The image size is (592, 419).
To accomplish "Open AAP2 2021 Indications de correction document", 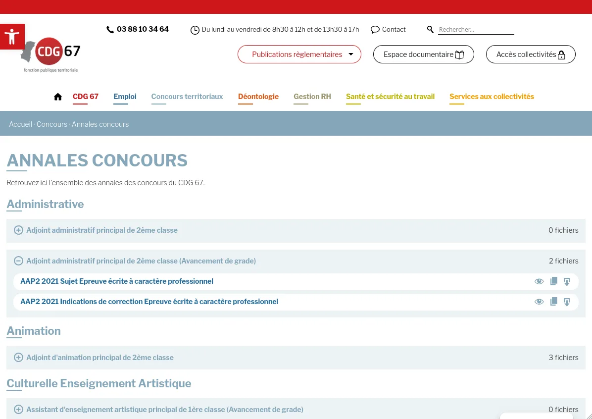I will [x=149, y=302].
